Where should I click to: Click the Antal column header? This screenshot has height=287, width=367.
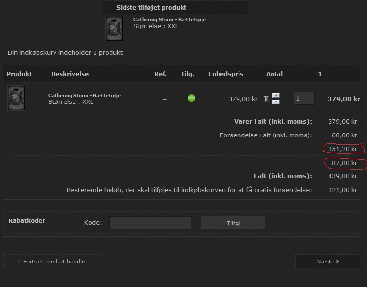(x=275, y=74)
